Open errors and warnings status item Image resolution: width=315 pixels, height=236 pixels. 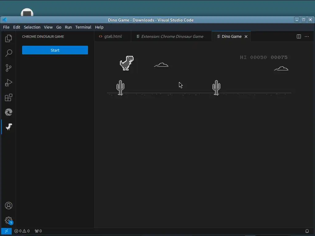coord(22,231)
